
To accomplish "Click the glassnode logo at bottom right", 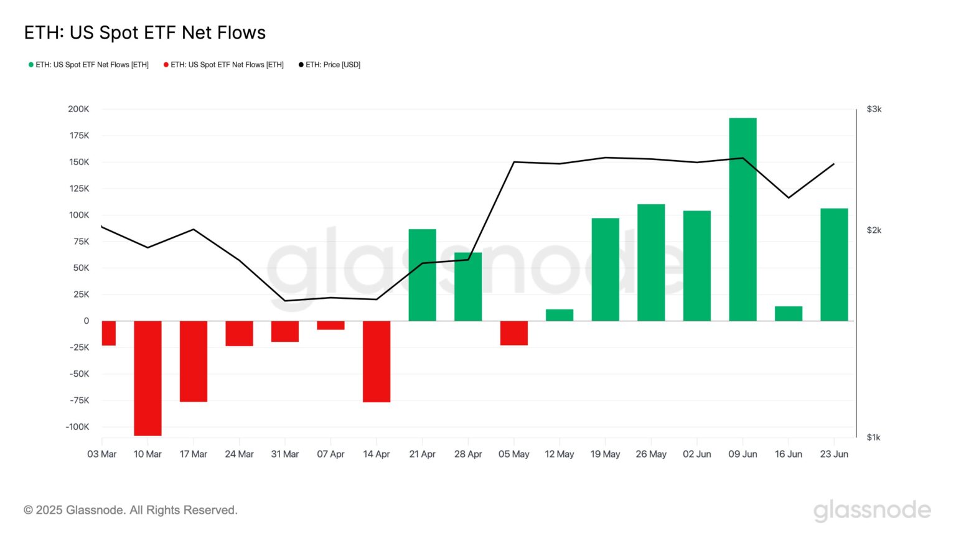I will (x=872, y=510).
